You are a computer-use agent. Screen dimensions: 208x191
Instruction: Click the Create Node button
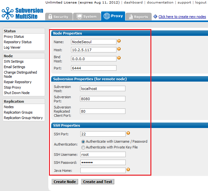pos(65,182)
